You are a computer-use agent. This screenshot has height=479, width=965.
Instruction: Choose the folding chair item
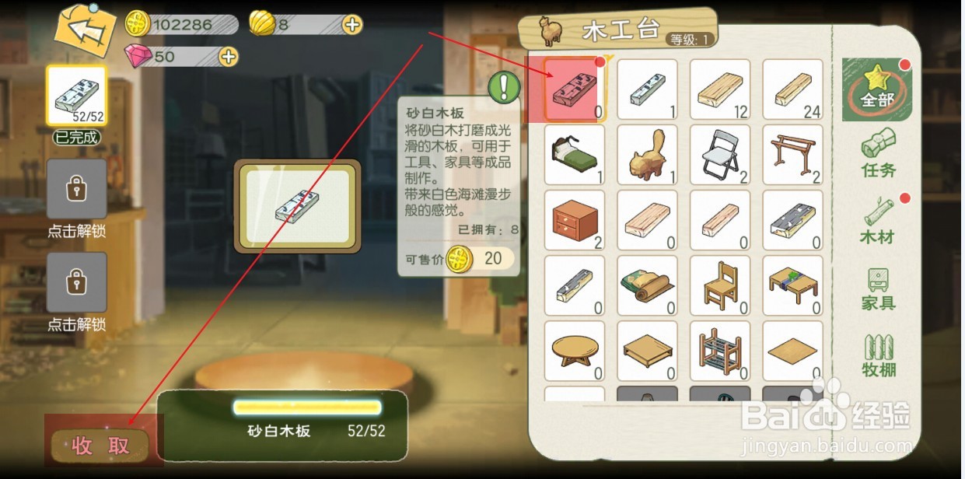point(720,155)
